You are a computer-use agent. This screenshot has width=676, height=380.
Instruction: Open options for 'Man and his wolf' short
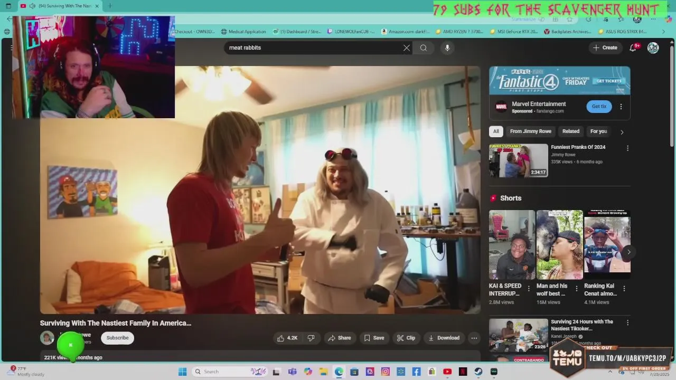pyautogui.click(x=576, y=289)
